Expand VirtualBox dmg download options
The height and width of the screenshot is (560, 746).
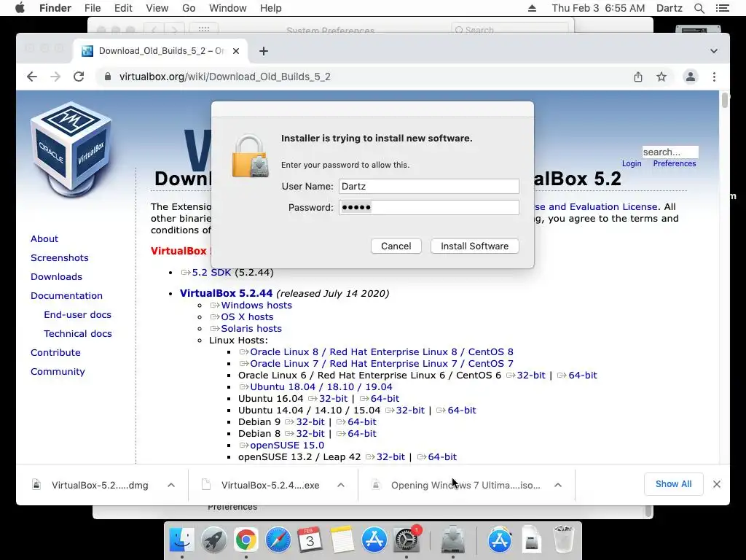click(x=171, y=485)
